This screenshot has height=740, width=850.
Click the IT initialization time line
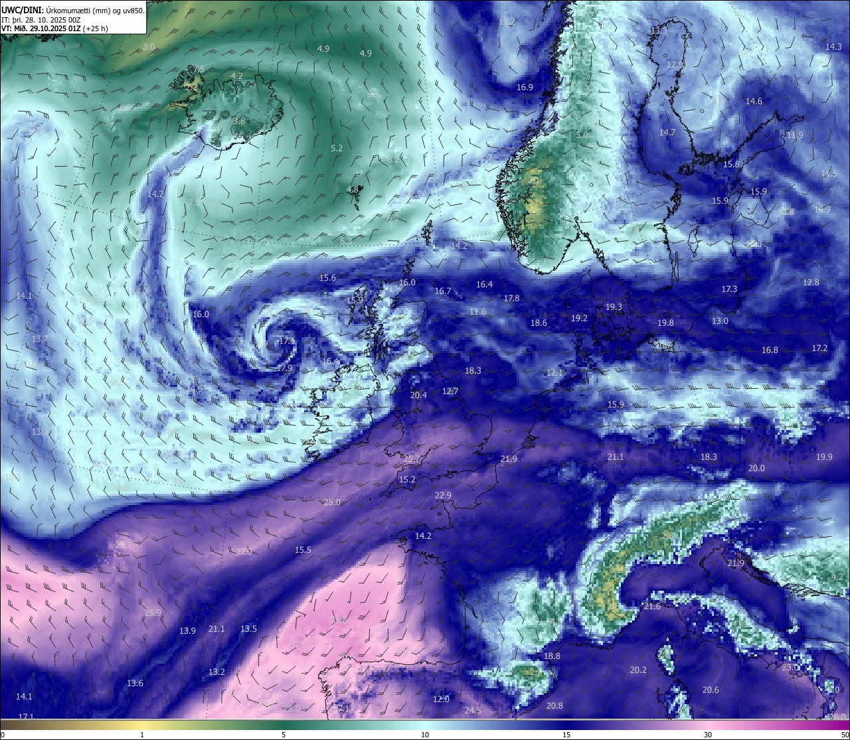(x=41, y=20)
